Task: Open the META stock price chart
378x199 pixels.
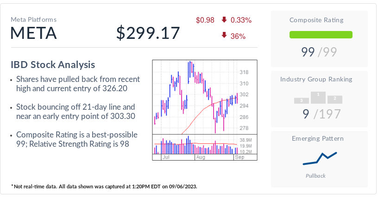Action: (204, 110)
